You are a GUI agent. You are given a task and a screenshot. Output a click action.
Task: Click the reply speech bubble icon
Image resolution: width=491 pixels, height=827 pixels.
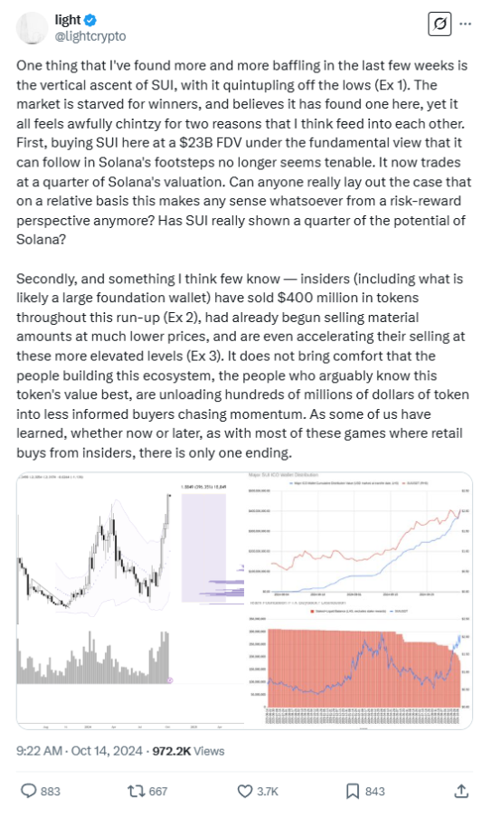(28, 791)
